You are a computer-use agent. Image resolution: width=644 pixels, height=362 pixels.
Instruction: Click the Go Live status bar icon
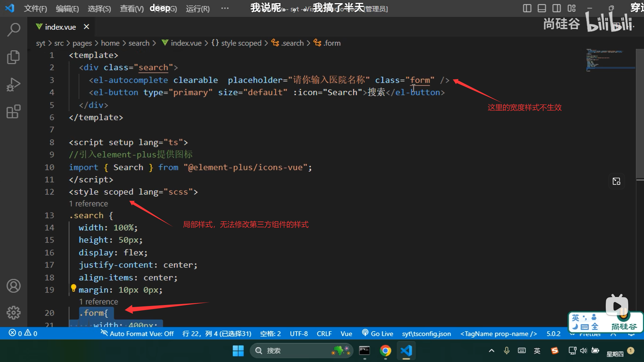[x=377, y=334]
